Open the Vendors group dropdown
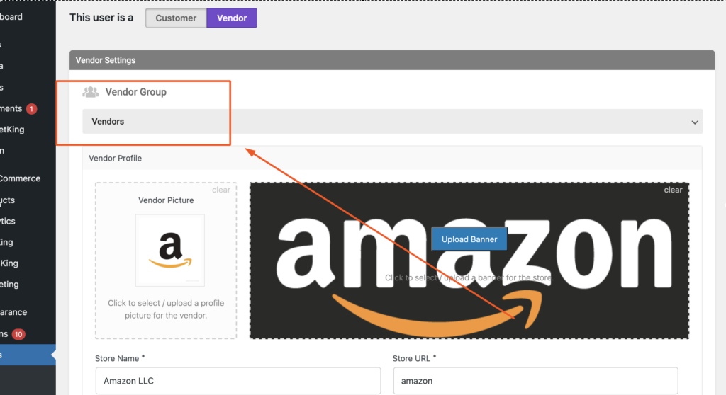The width and height of the screenshot is (726, 395). click(x=392, y=122)
